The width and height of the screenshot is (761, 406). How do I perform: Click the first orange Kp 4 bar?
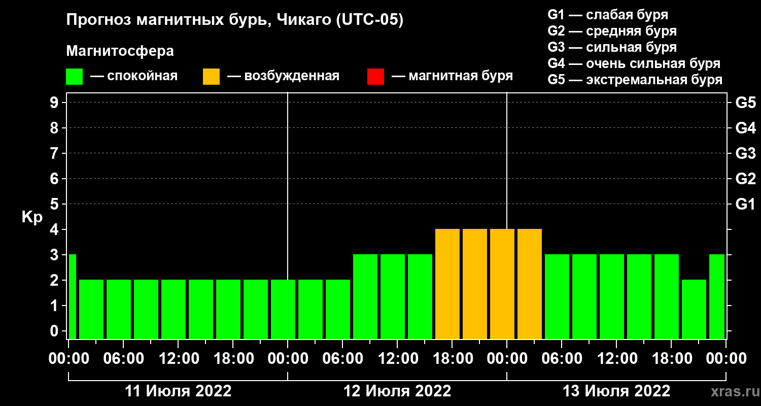click(x=447, y=284)
